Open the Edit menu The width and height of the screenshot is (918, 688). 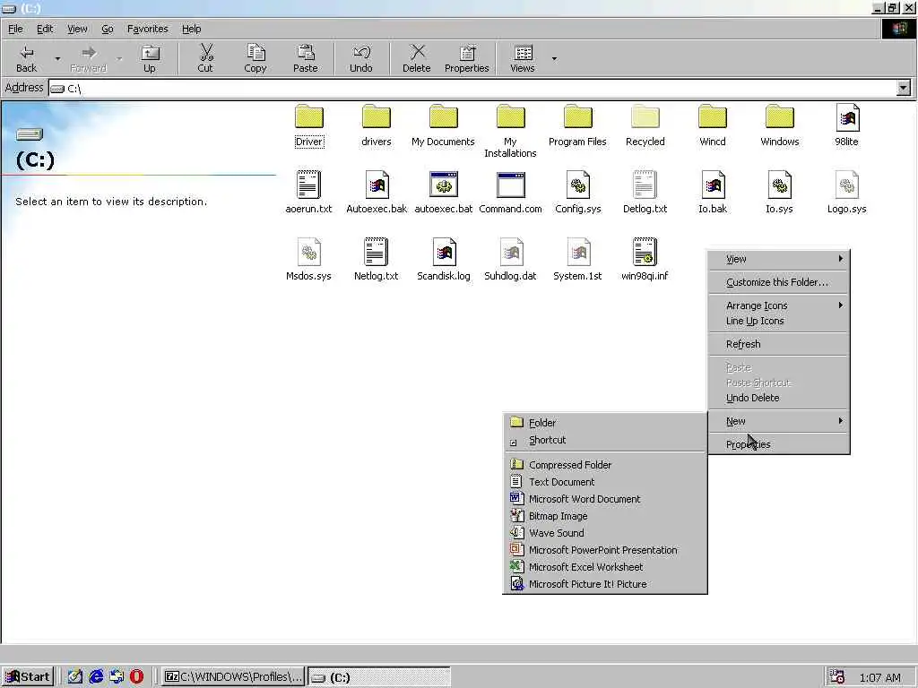(45, 29)
